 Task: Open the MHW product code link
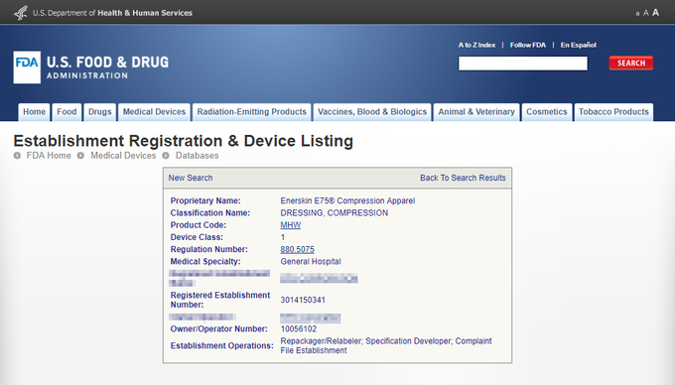point(291,225)
